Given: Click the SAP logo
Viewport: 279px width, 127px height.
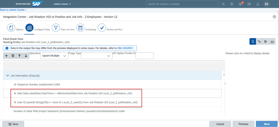Looking at the screenshot, I should coord(38,4).
